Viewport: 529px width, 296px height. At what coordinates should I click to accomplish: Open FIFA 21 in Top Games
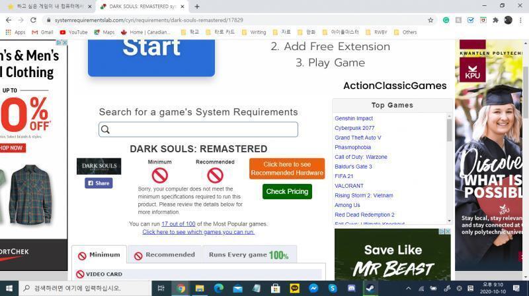[x=344, y=176]
